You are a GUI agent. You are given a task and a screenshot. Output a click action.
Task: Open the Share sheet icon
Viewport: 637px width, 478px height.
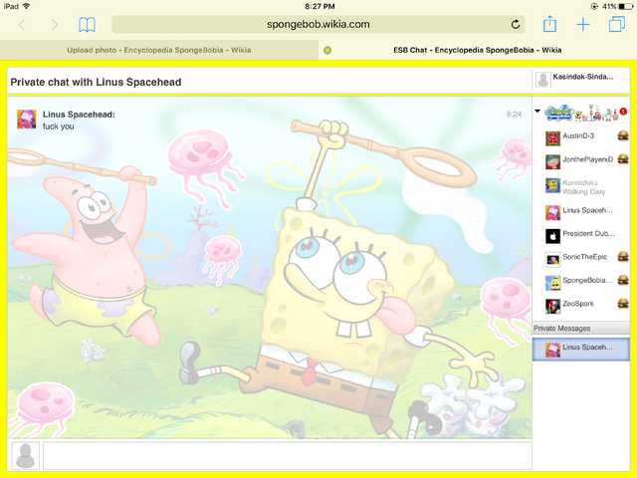pos(549,24)
